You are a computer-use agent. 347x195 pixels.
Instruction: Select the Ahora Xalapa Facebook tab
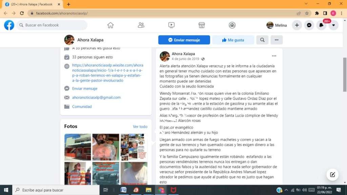(32, 4)
